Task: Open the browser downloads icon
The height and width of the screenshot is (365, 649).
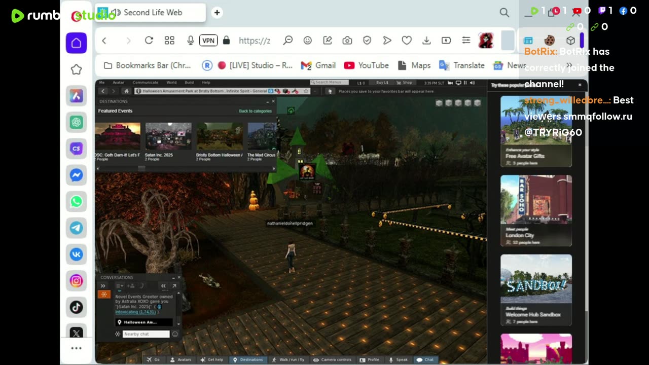Action: click(426, 40)
